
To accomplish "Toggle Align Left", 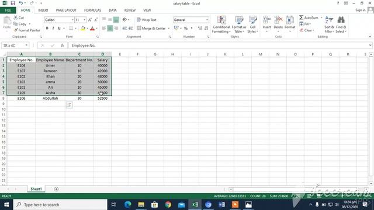I will [104, 29].
